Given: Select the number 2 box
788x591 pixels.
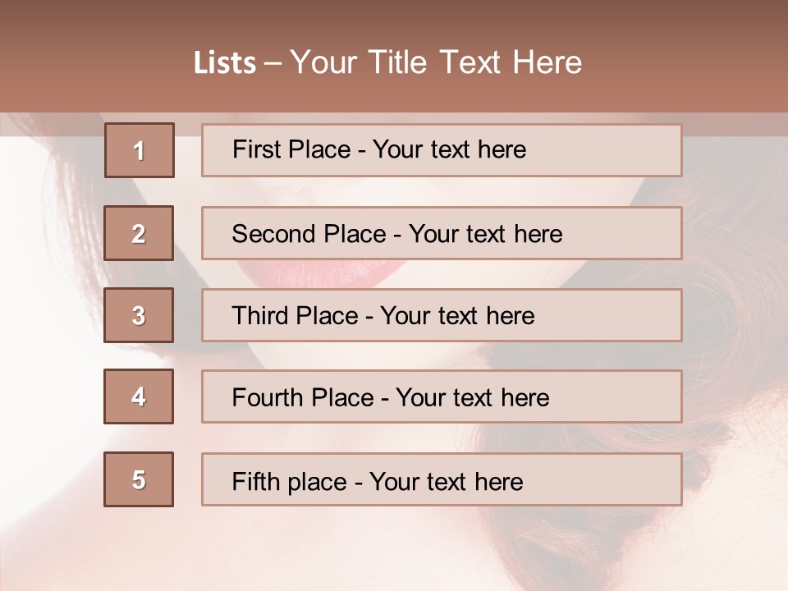Looking at the screenshot, I should tap(139, 233).
